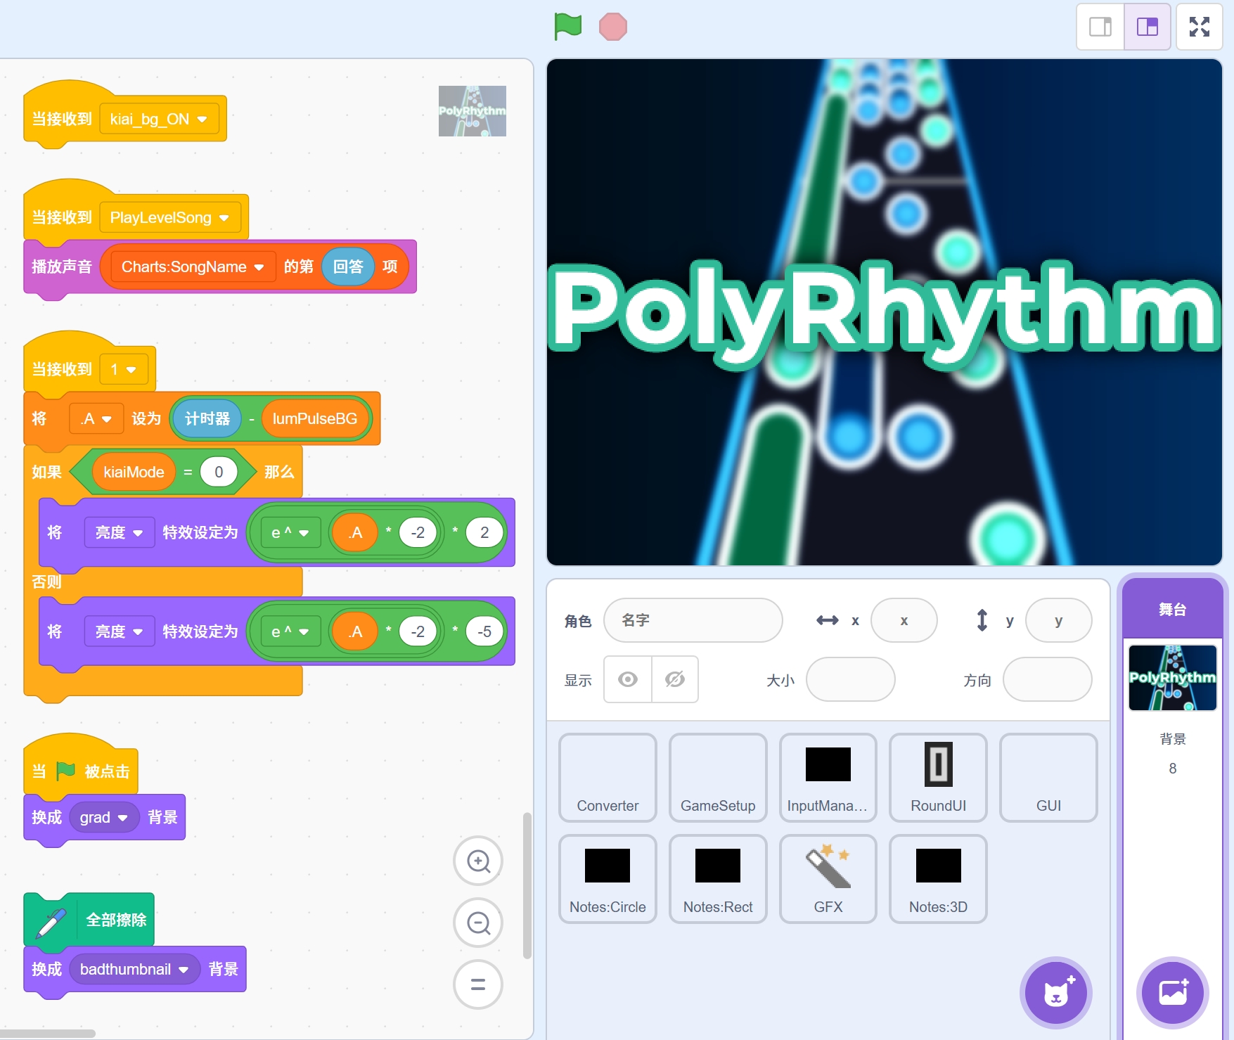Viewport: 1234px width, 1040px height.
Task: Click the green flag to run project
Action: [x=567, y=27]
